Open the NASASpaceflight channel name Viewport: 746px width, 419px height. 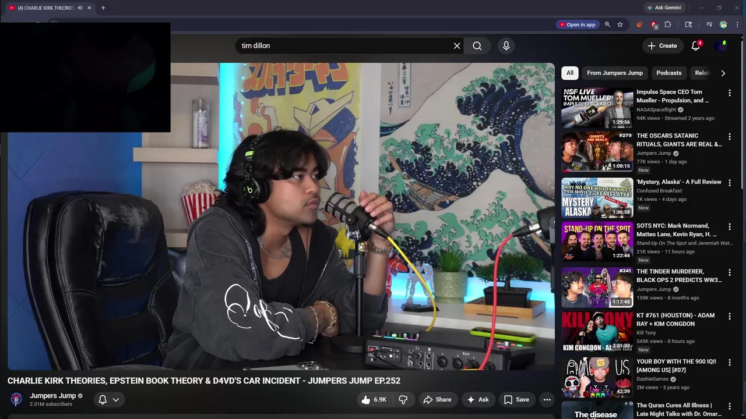tap(656, 109)
